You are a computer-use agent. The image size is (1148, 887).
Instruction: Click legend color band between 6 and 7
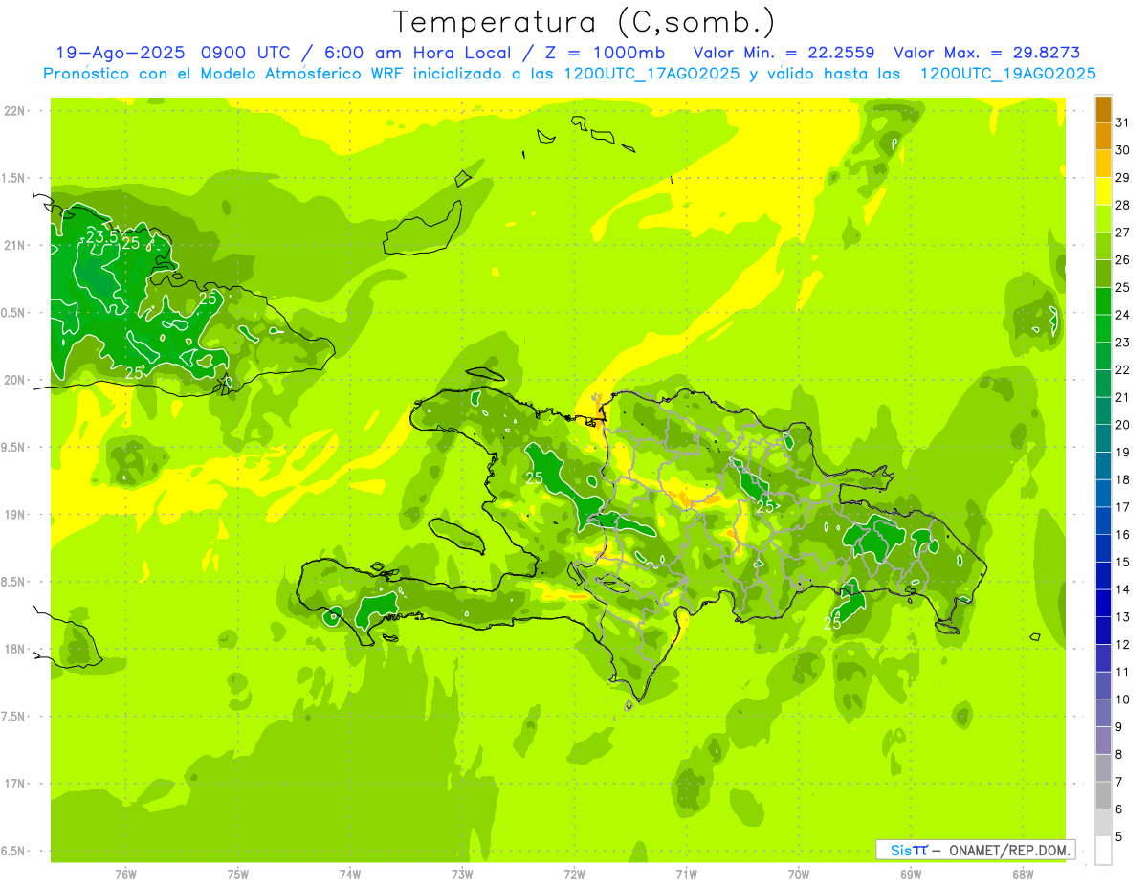(x=1103, y=795)
